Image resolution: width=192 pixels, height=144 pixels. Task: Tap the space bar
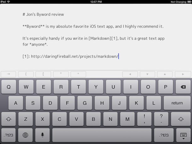pos(102,135)
